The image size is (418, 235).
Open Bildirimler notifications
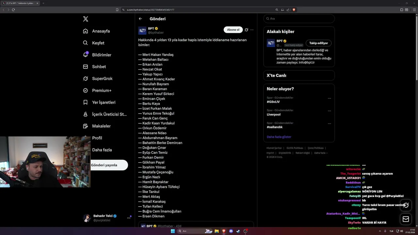pyautogui.click(x=97, y=55)
